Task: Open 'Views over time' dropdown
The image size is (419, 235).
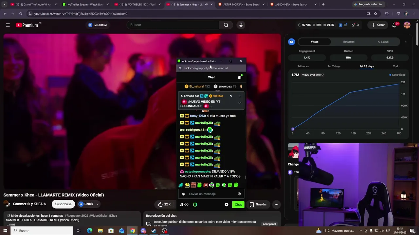Action: tap(313, 75)
